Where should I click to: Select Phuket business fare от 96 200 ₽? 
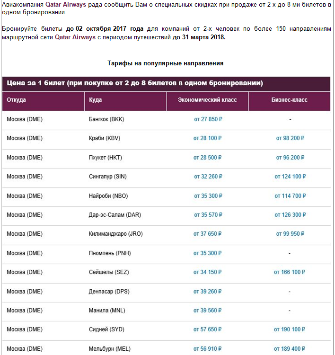(290, 157)
